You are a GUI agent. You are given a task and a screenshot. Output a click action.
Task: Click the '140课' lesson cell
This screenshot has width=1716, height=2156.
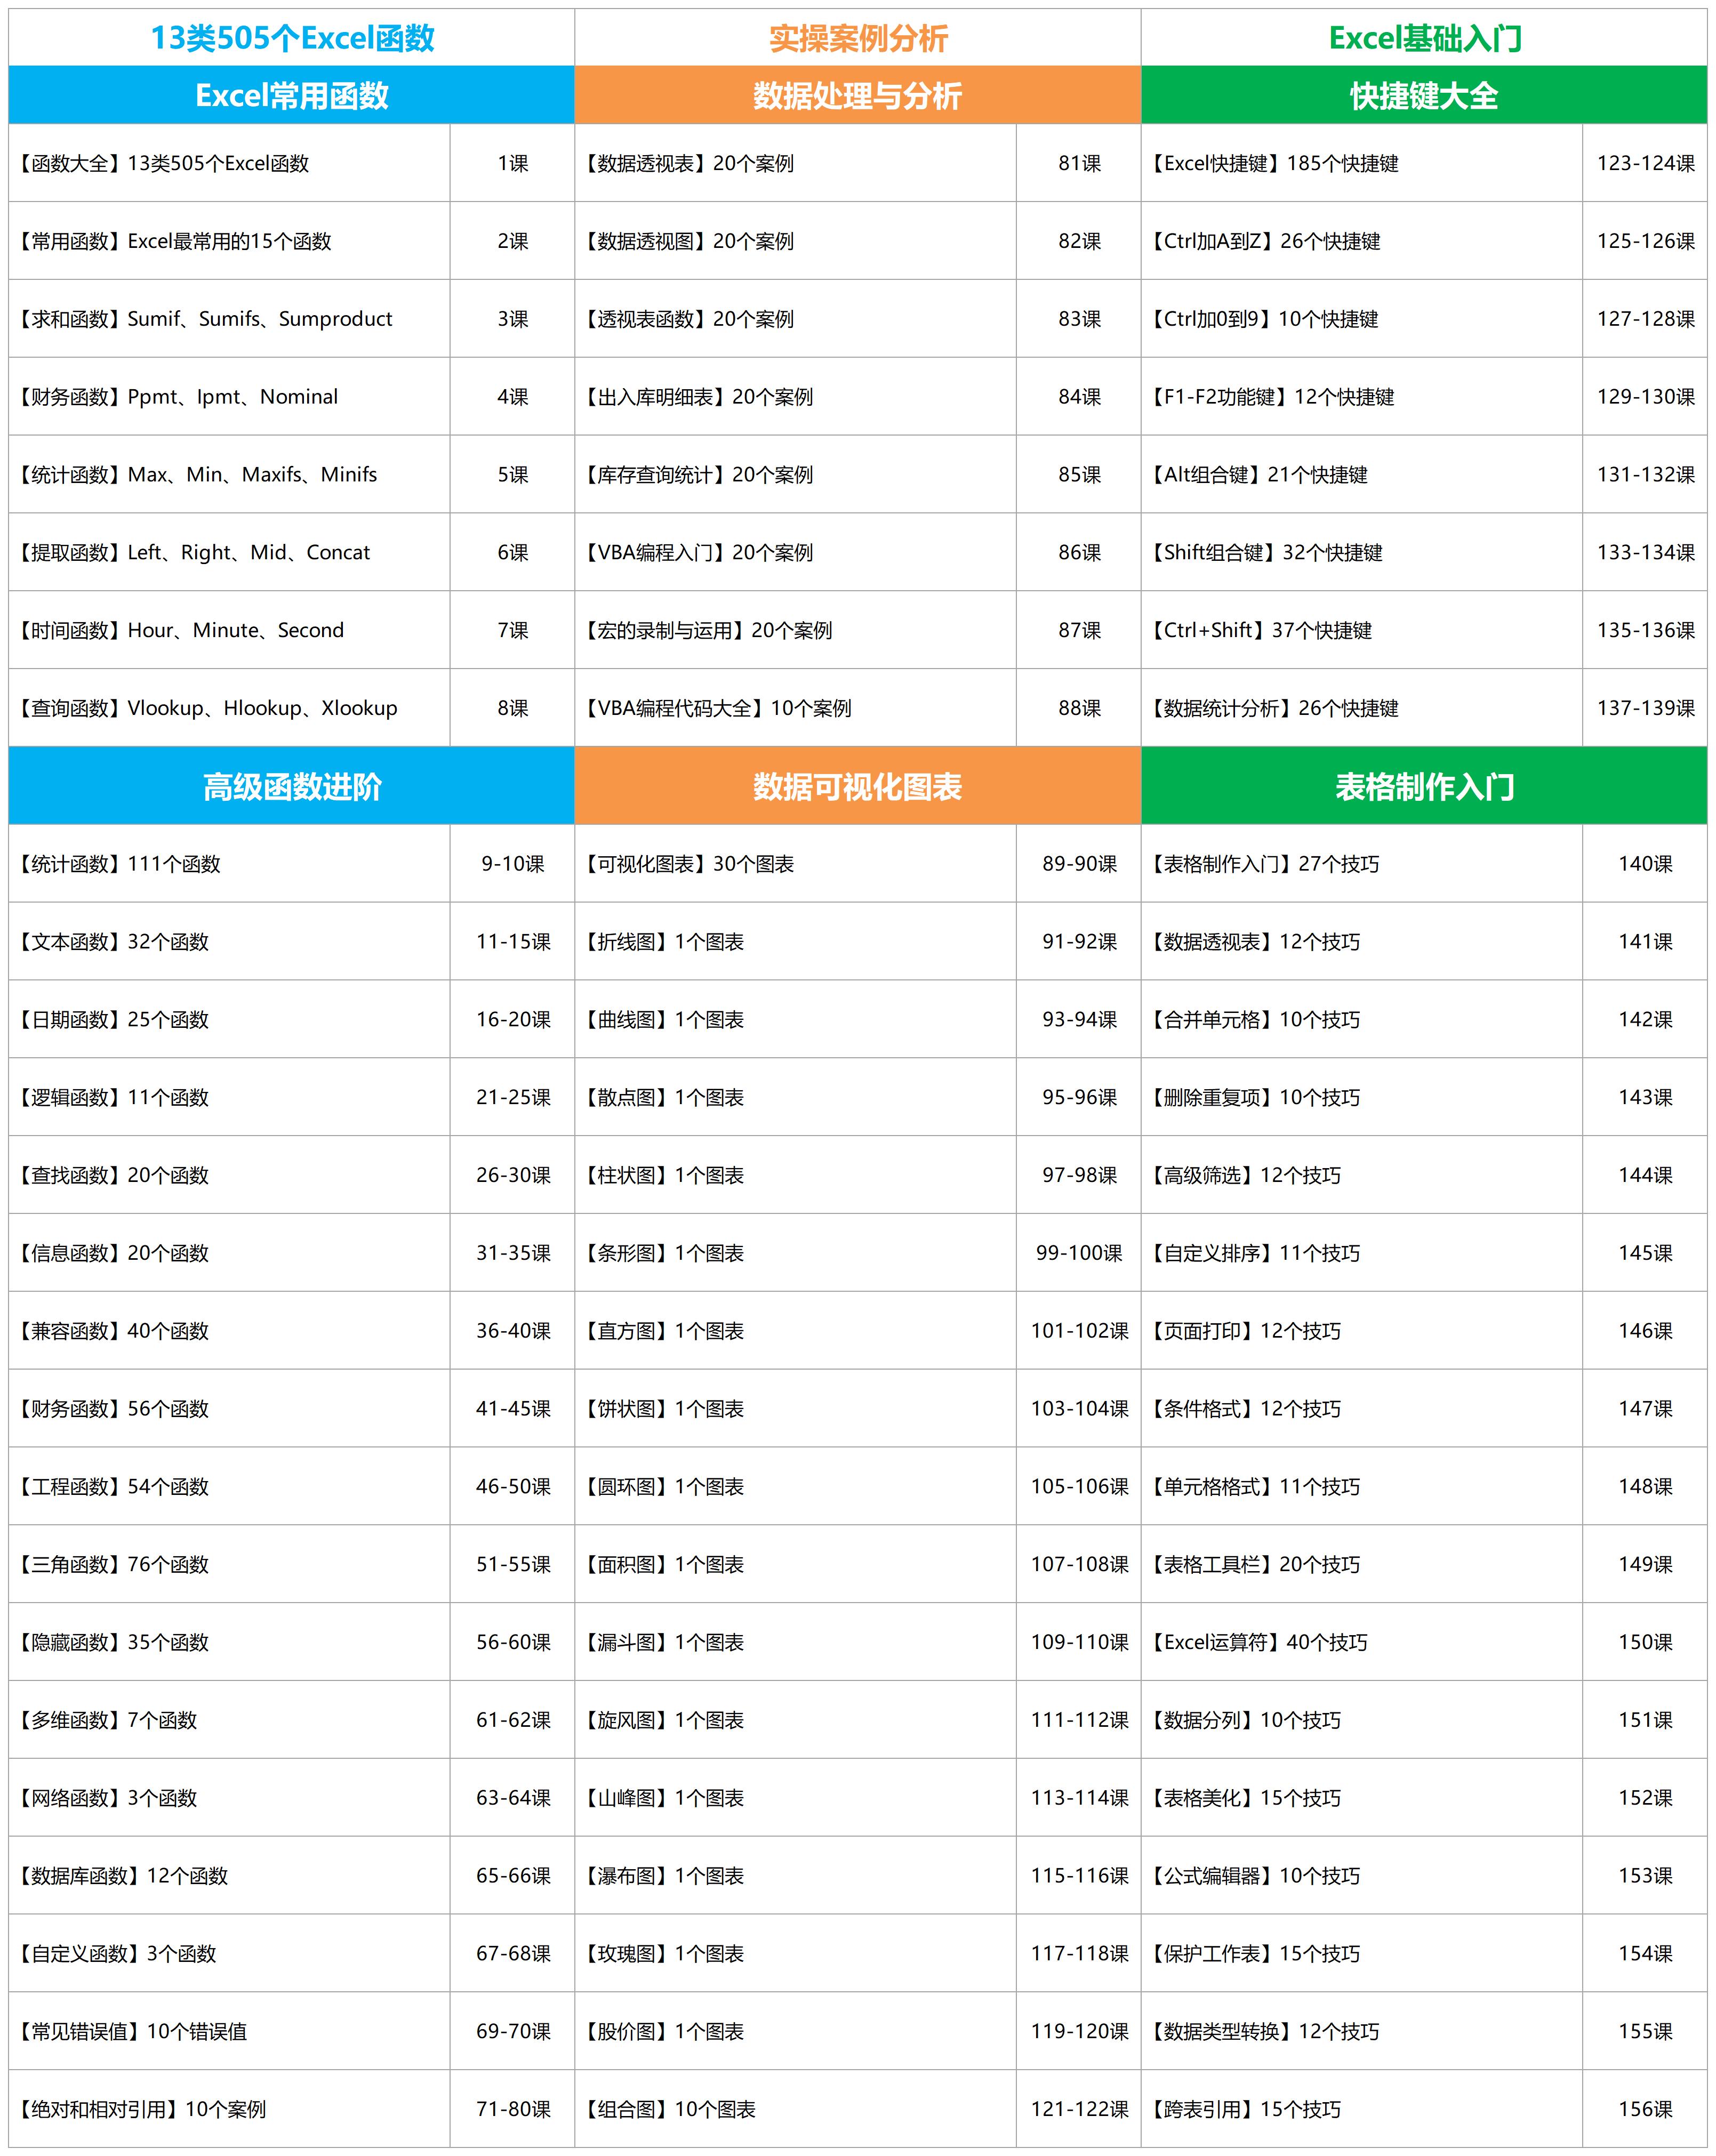[x=1645, y=864]
